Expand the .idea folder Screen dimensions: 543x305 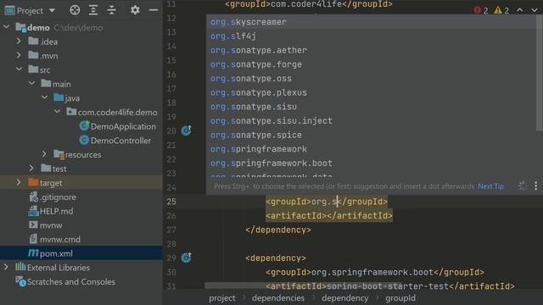[19, 42]
